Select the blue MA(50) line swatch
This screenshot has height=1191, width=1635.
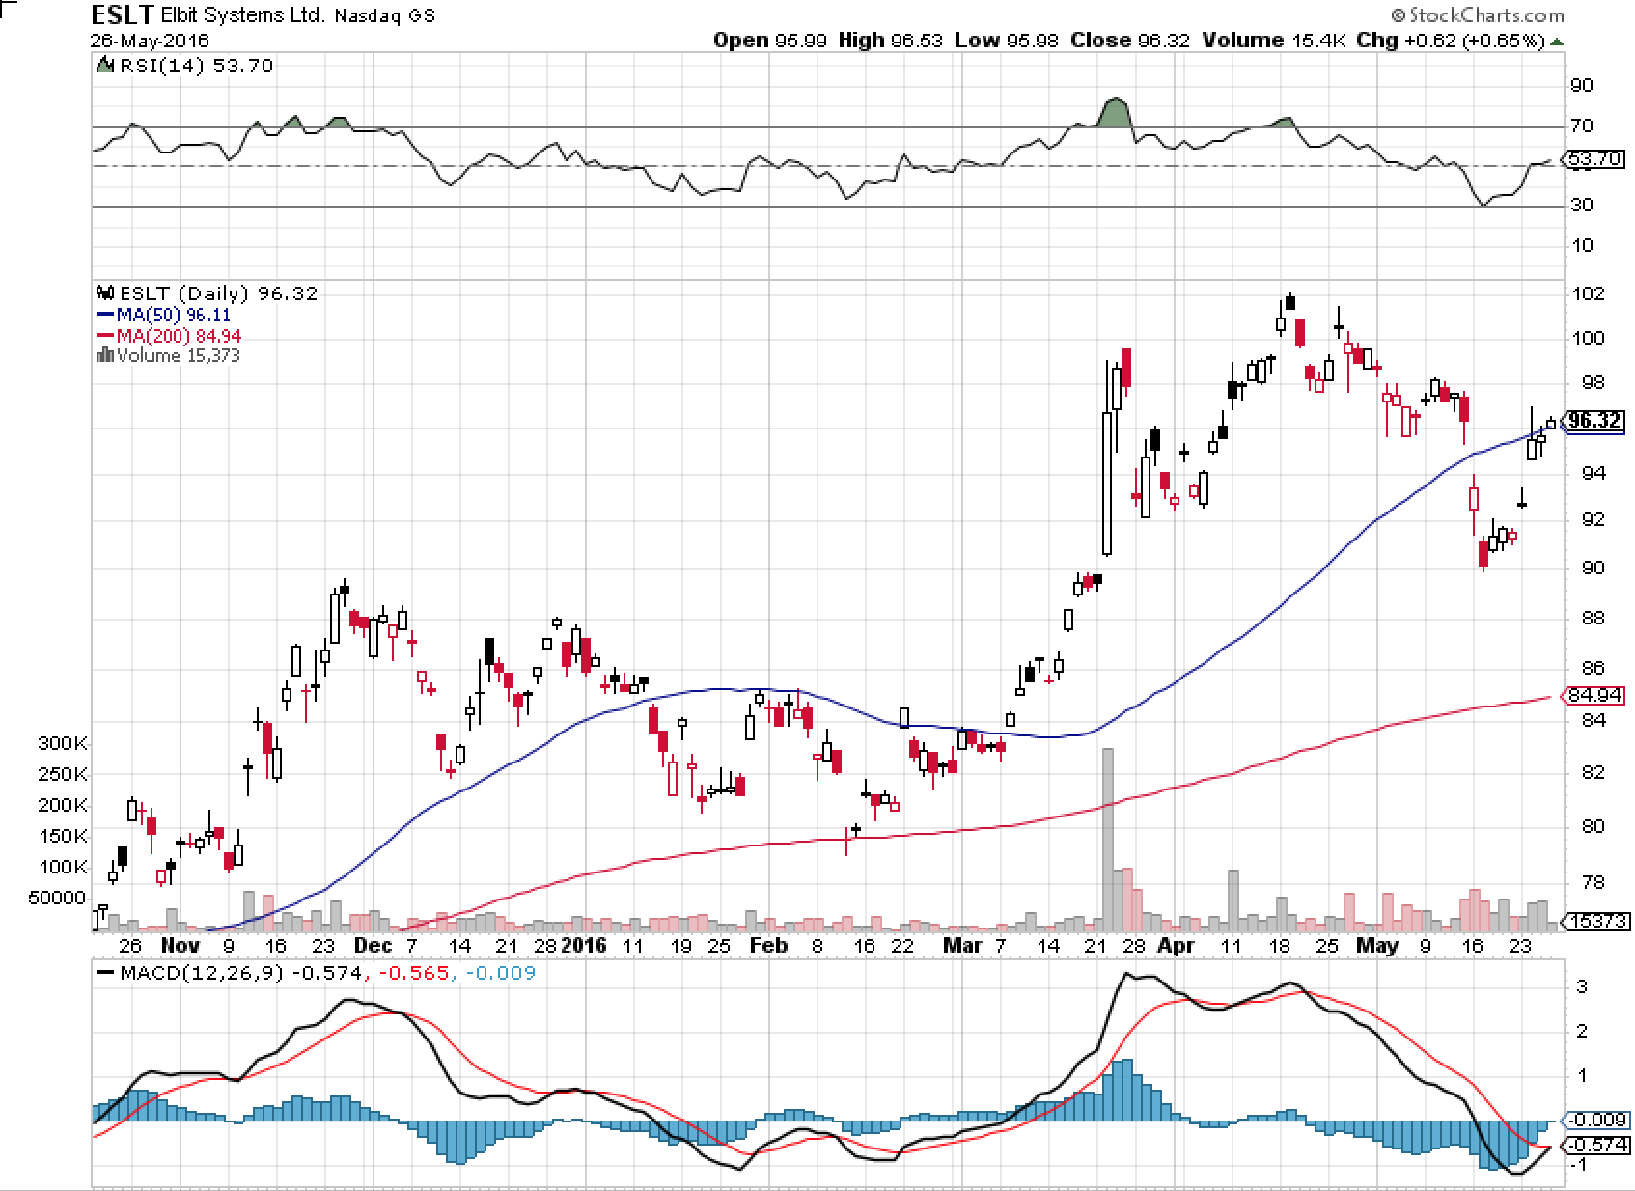click(105, 315)
